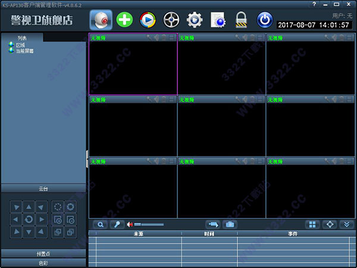Click the PTZ zoom in plus button

[x=58, y=219]
